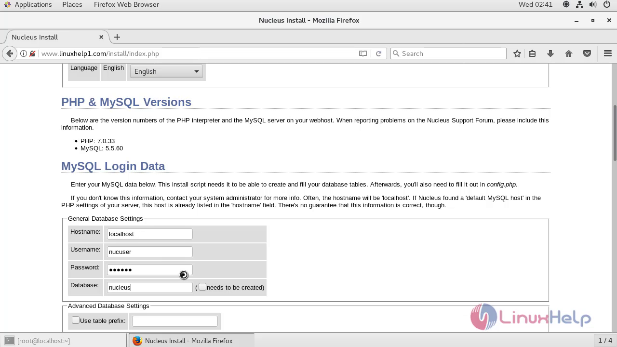The height and width of the screenshot is (347, 617).
Task: Click the Firefox Search box
Action: click(x=448, y=53)
